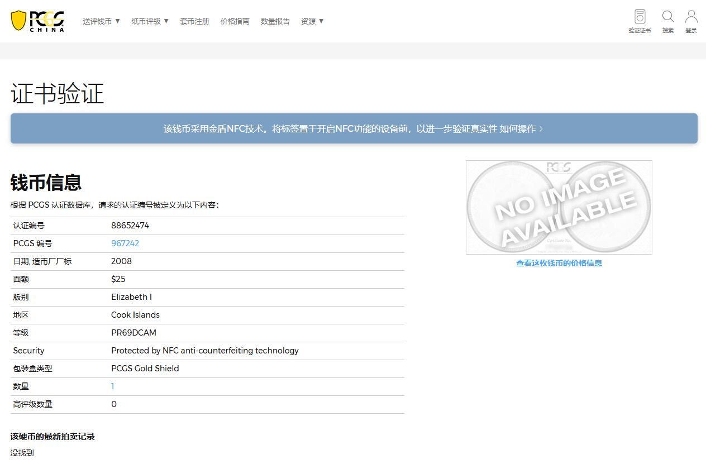Viewport: 706px width, 464px height.
Task: Click the 如何操作 link in NFC banner
Action: [521, 129]
